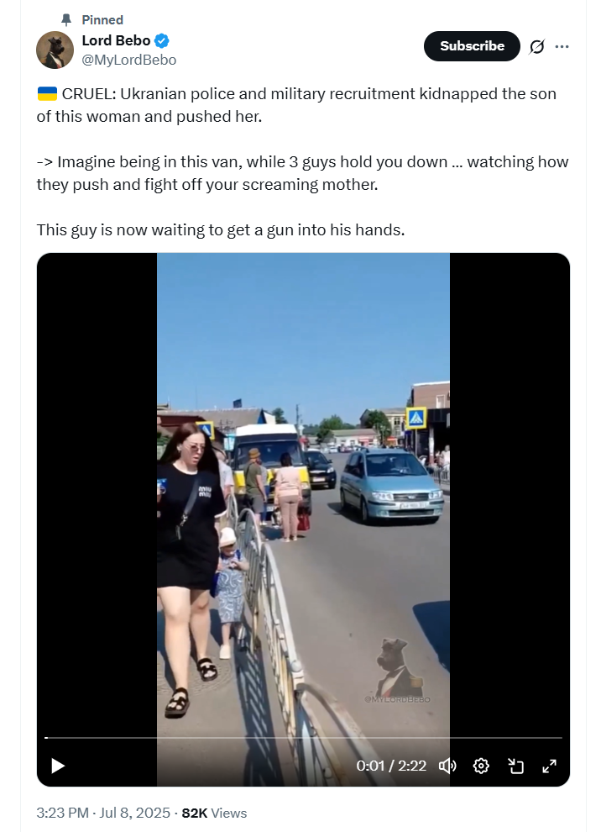Open the three-dot more options menu
The width and height of the screenshot is (601, 832).
pos(562,47)
